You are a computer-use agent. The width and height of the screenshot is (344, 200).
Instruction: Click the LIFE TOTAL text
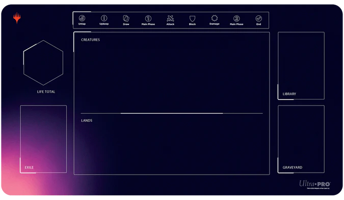pos(46,91)
